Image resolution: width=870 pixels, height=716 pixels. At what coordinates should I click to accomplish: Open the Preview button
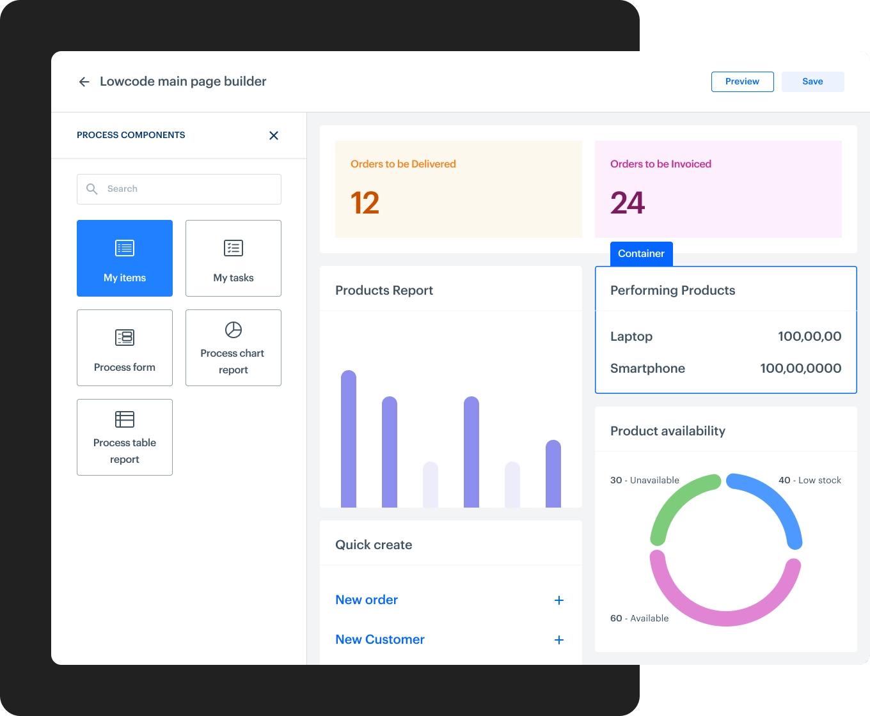(742, 82)
